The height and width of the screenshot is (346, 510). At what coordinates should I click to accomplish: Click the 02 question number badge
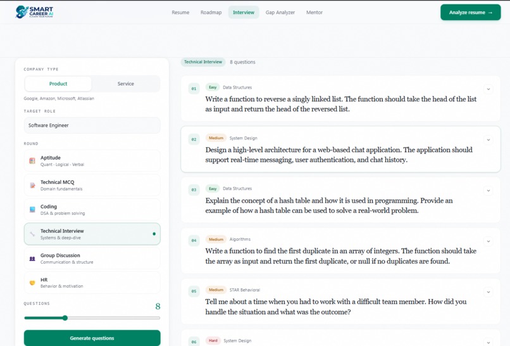194,139
